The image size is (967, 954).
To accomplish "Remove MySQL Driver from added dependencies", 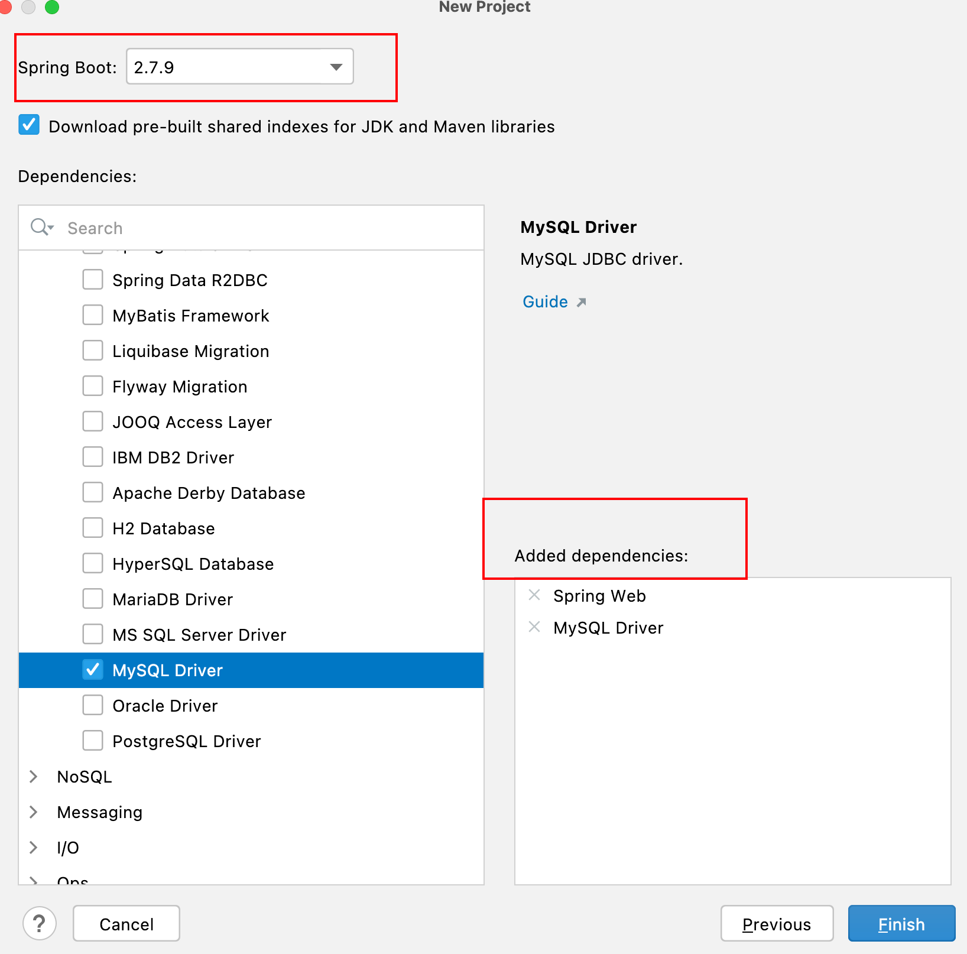I will point(534,627).
